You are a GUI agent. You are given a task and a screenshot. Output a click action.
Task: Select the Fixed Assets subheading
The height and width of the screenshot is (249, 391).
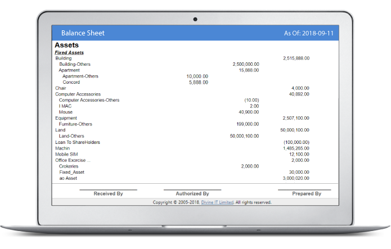tap(69, 53)
